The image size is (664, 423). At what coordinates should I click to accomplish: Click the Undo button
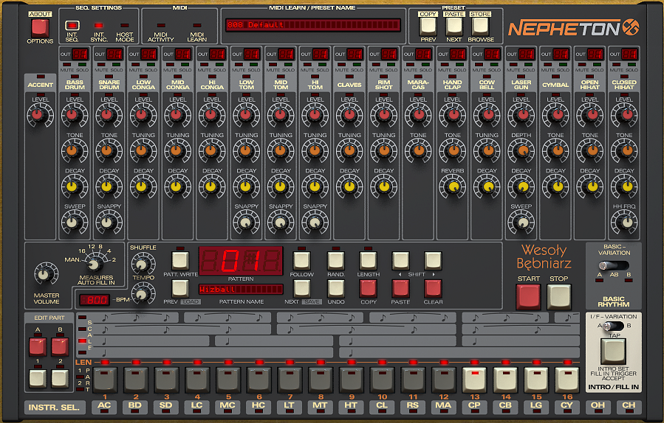(x=336, y=288)
